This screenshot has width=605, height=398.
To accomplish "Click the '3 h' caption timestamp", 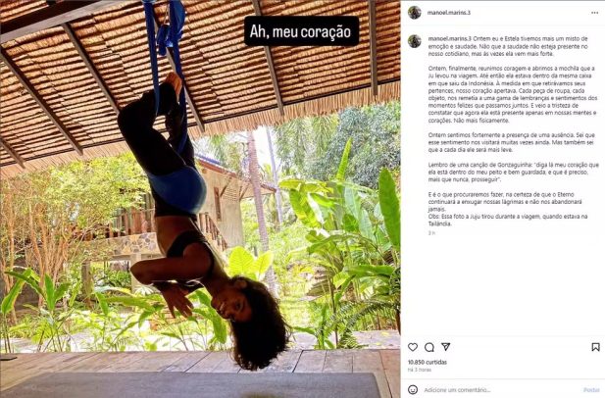I will coord(431,233).
